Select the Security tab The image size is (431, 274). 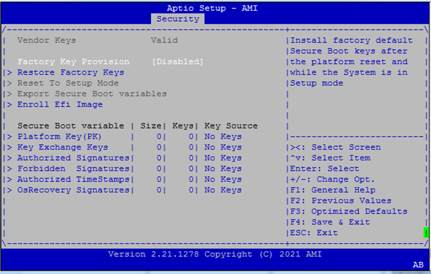coord(177,19)
